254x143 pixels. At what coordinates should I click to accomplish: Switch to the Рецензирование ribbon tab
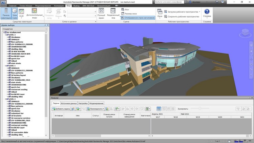coord(43,6)
